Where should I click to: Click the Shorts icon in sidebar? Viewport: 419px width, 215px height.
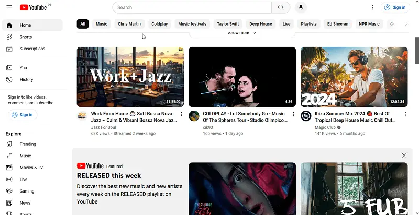coord(9,37)
